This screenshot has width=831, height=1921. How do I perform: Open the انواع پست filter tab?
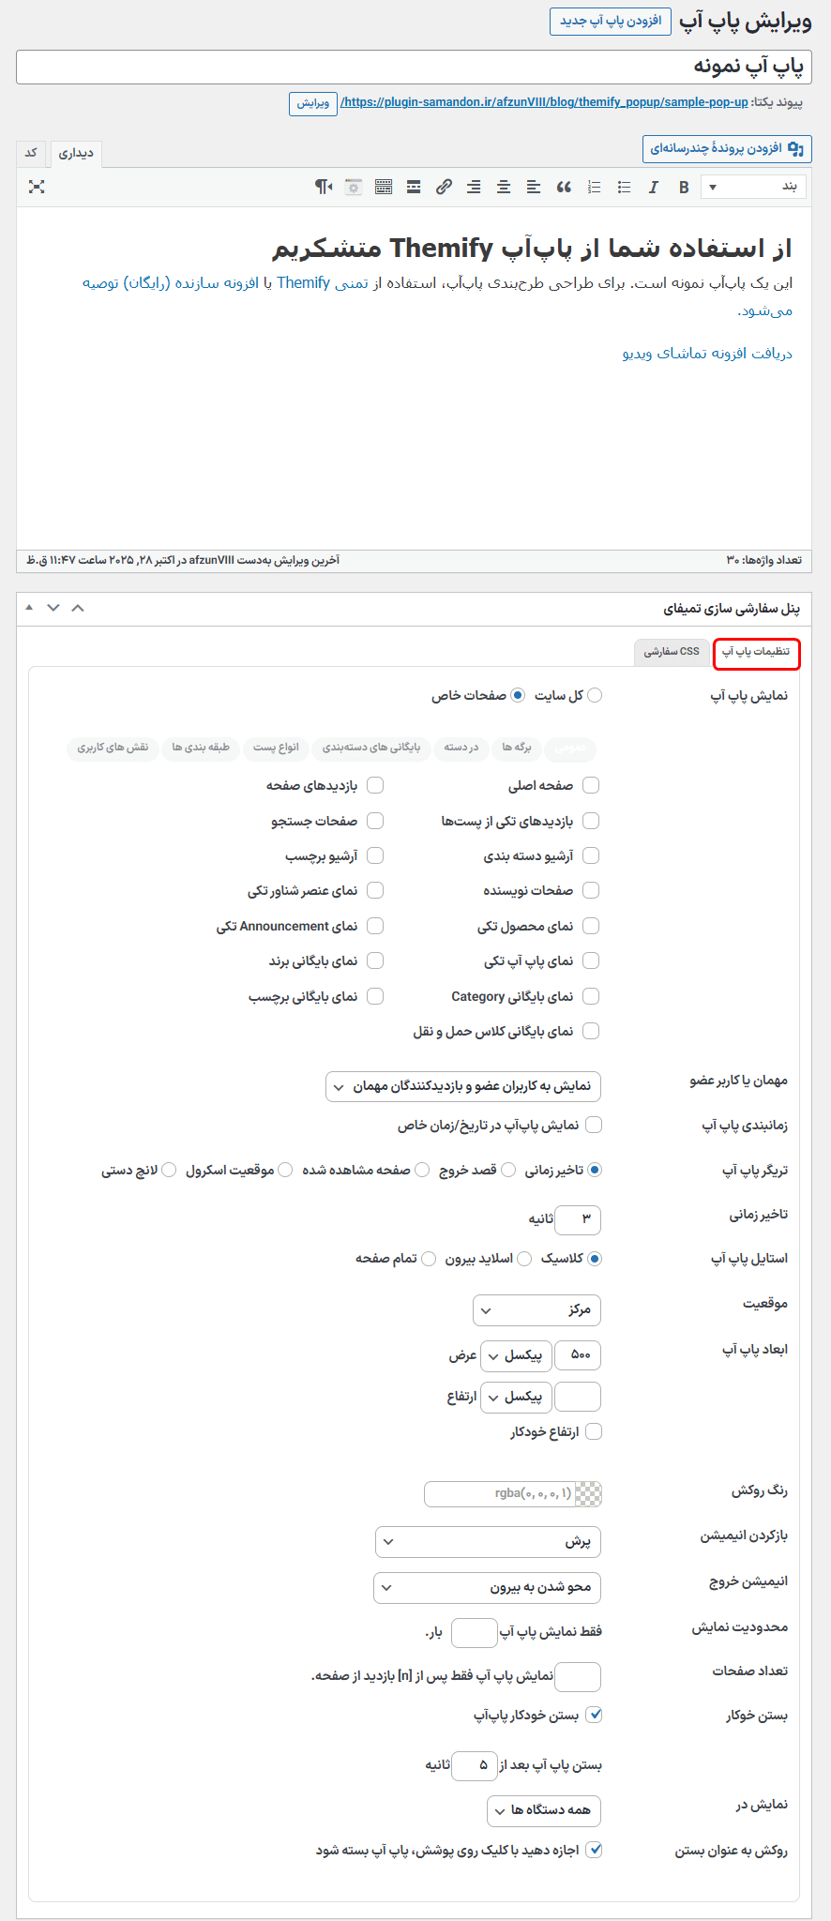[x=276, y=748]
